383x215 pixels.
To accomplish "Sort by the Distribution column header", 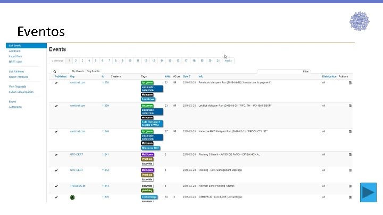I will [329, 76].
